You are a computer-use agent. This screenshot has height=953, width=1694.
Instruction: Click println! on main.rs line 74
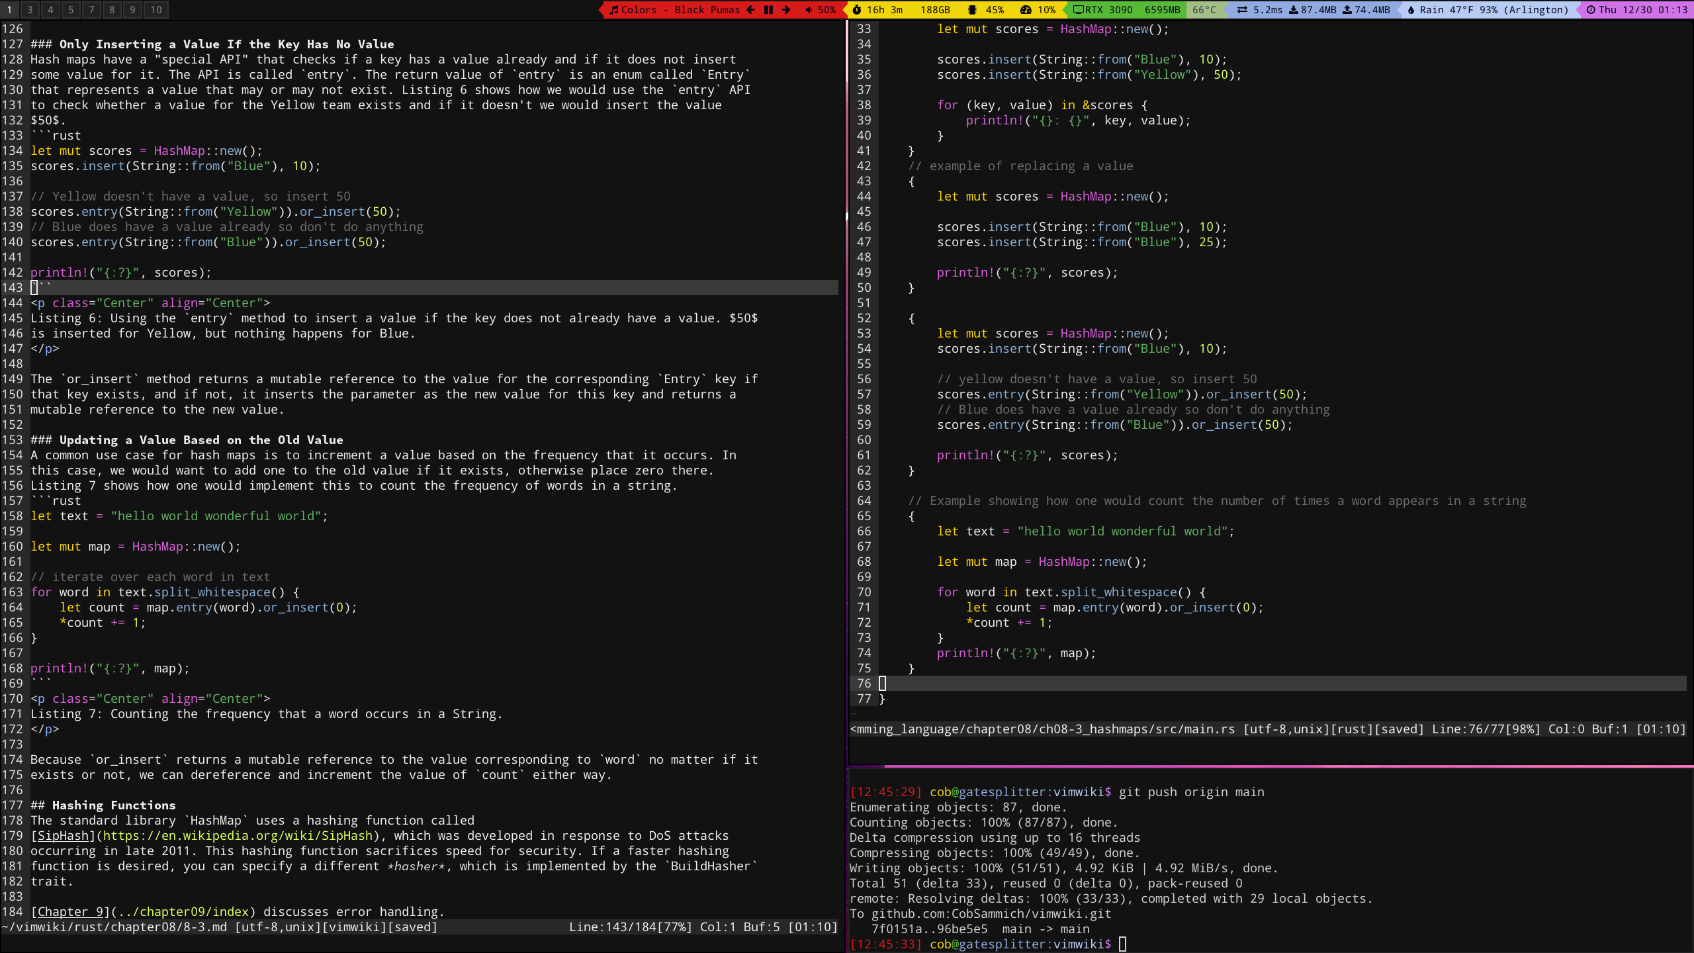966,653
